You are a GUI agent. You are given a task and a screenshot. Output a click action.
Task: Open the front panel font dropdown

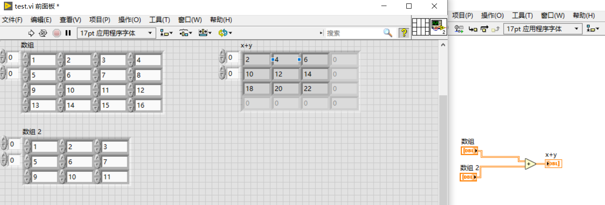116,33
